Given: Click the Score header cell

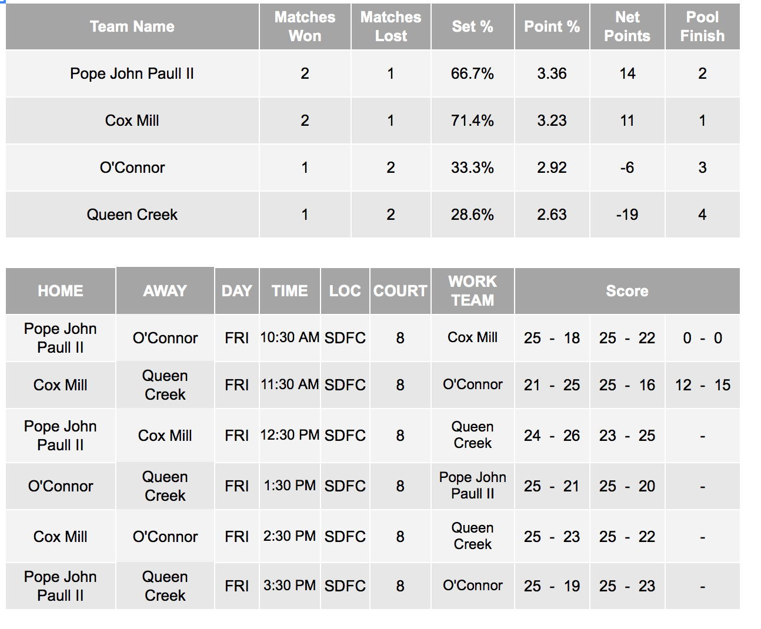Looking at the screenshot, I should tap(627, 291).
